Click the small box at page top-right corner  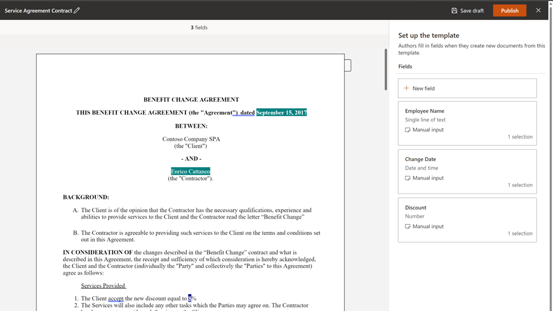(348, 66)
